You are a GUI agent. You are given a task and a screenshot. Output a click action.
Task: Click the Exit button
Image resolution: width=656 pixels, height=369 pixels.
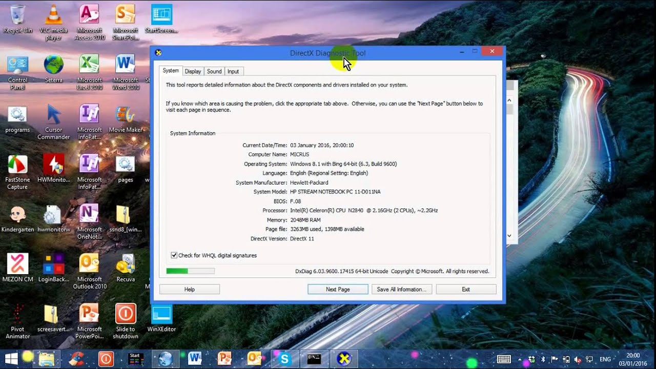(x=466, y=290)
